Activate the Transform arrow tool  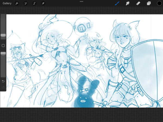tap(43, 4)
